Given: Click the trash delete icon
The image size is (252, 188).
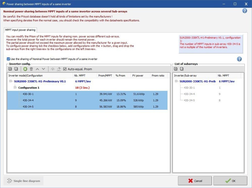Looking at the screenshot, I should [31, 69].
